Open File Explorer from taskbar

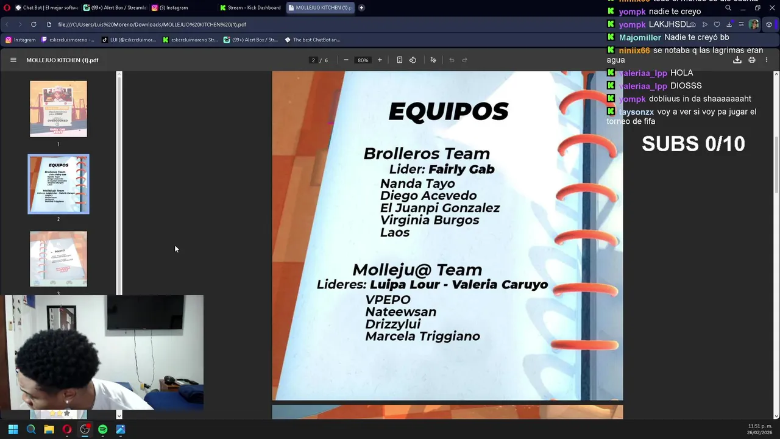click(x=49, y=429)
